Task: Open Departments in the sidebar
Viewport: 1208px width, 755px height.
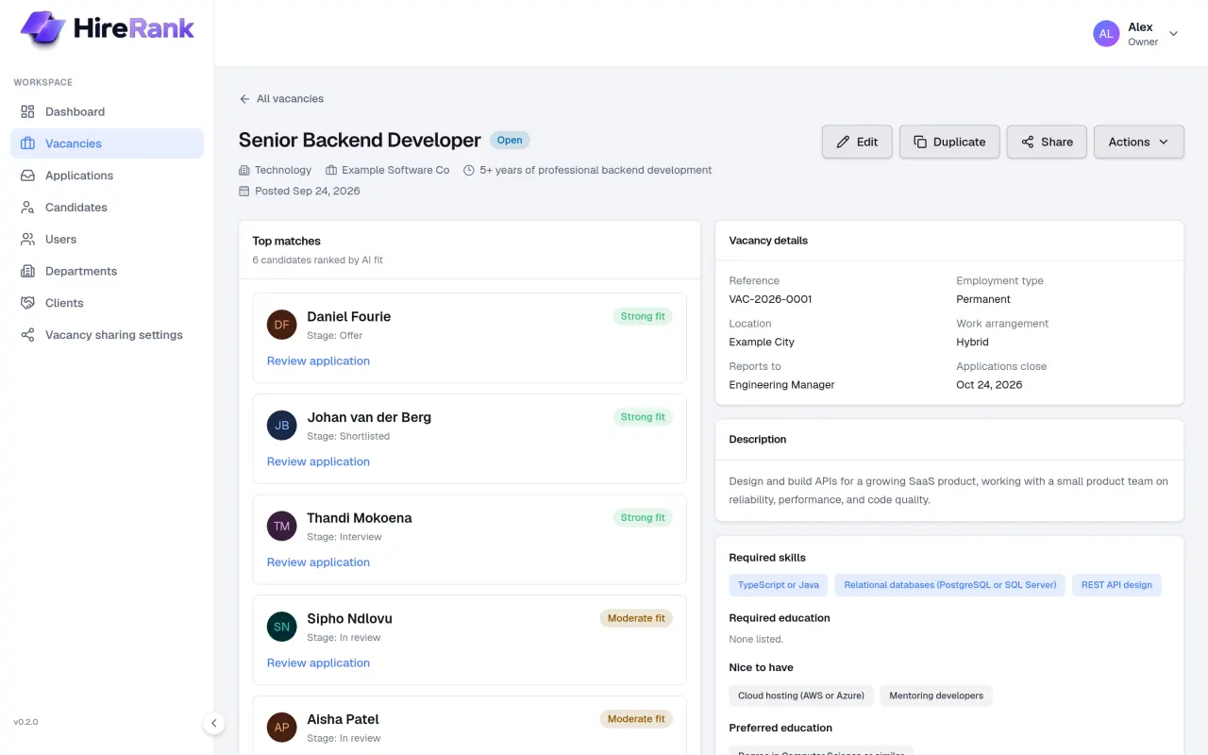Action: click(107, 271)
